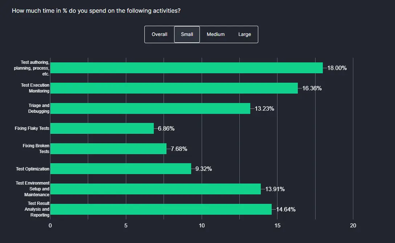Image resolution: width=395 pixels, height=243 pixels.
Task: Switch to the Overall tab
Action: 160,34
